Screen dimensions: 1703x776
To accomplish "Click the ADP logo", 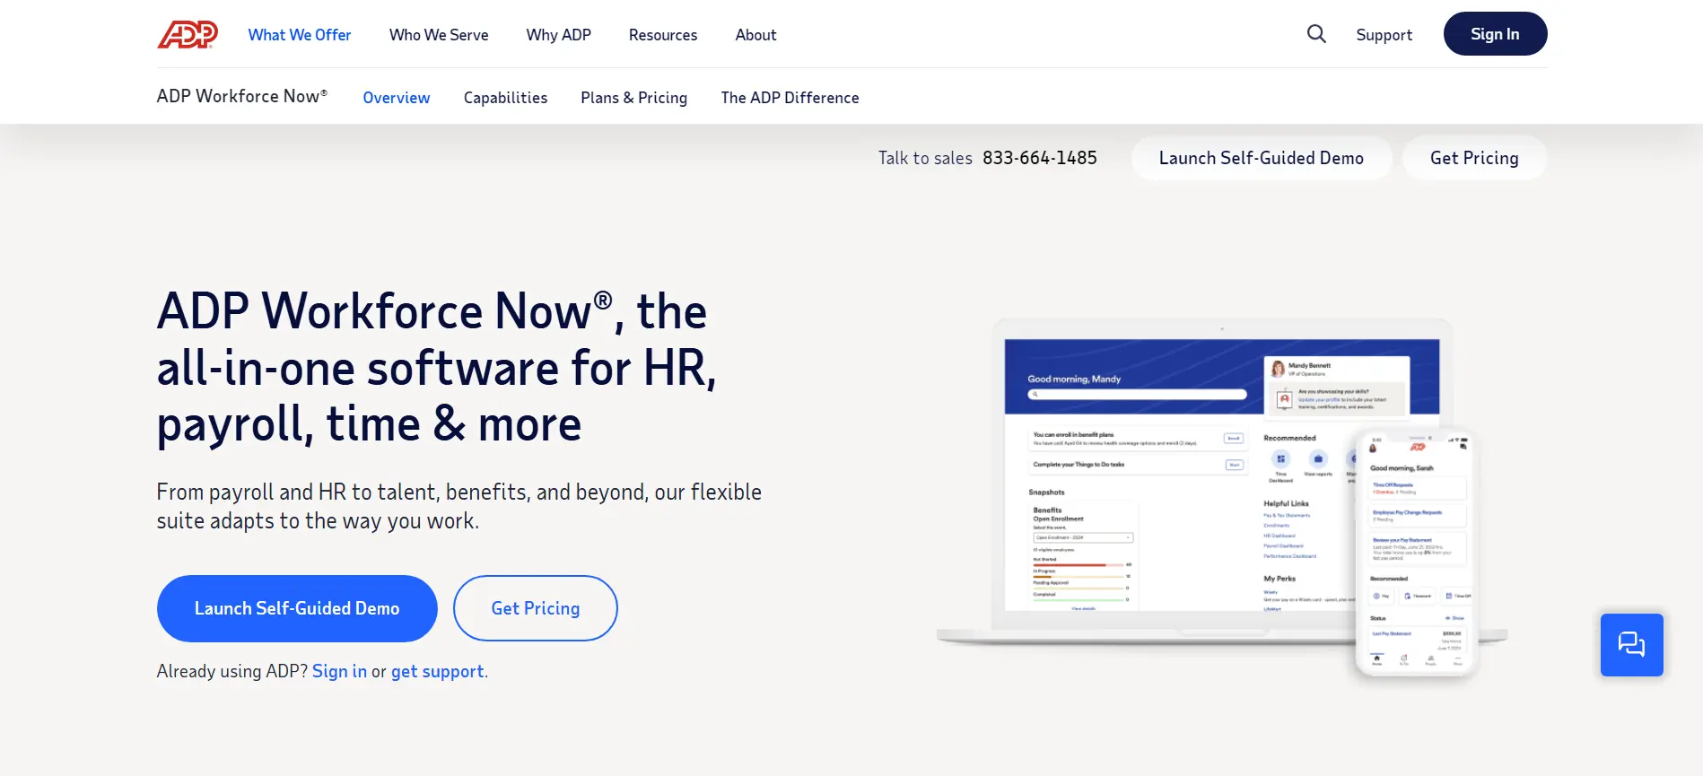I will pos(188,34).
